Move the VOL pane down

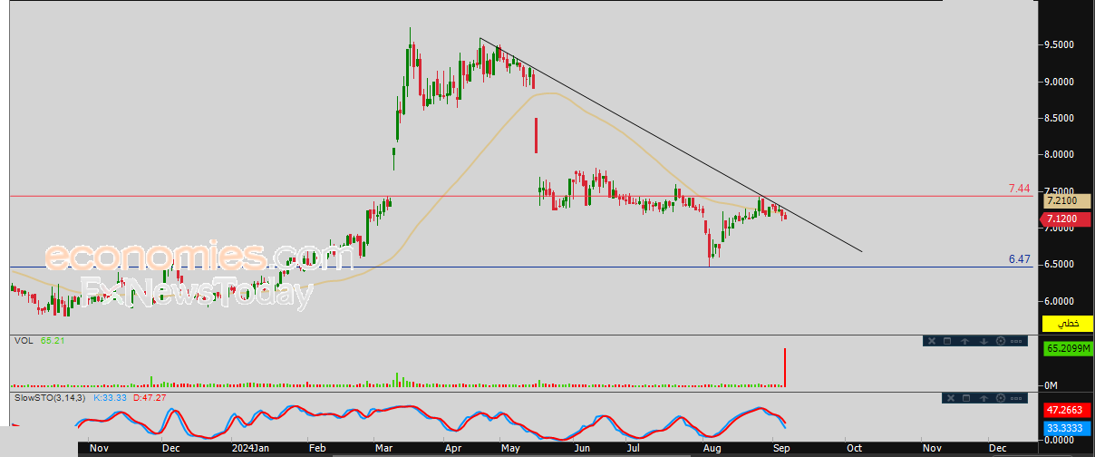[984, 341]
